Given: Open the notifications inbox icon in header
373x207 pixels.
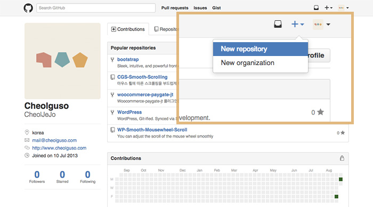Looking at the screenshot, I should [x=316, y=7].
